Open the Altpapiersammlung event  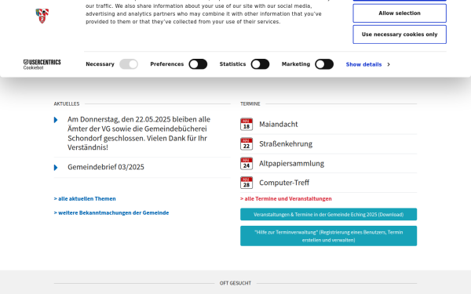[292, 163]
